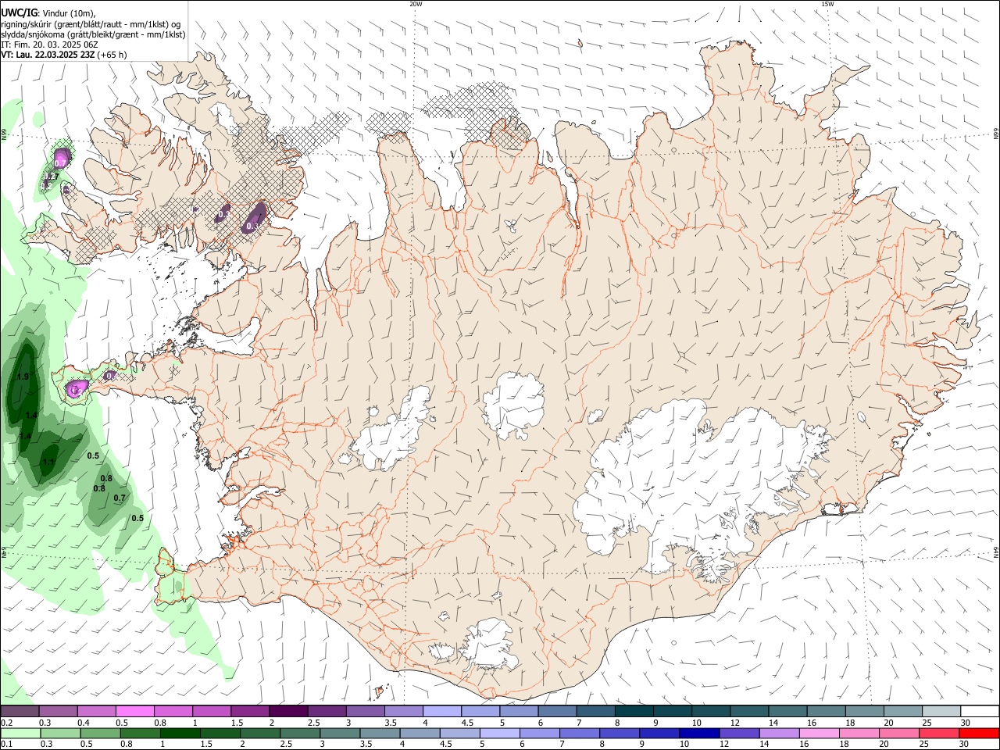Pick the lower legend green swatch between 0.5 and 0.8
Screen dimensions: 1000x750
[x=101, y=733]
